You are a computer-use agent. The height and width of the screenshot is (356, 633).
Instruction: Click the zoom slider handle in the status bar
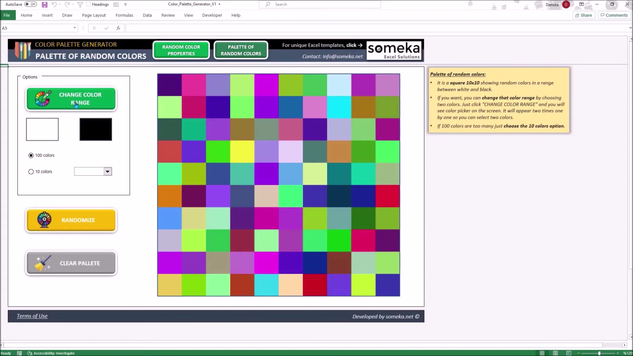click(x=599, y=353)
